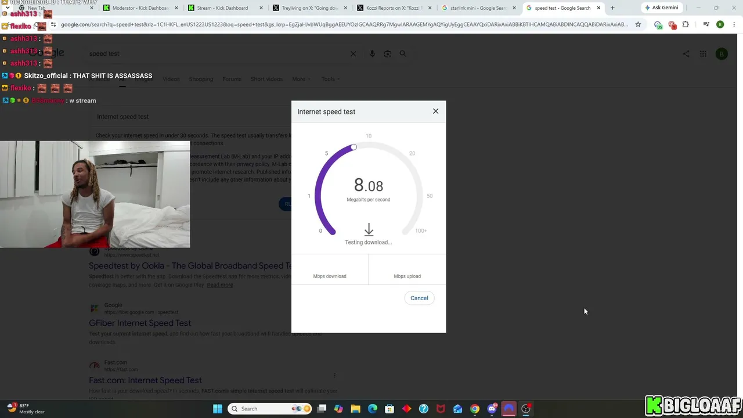Open Microsoft Store from the taskbar
The height and width of the screenshot is (418, 743).
click(x=389, y=409)
